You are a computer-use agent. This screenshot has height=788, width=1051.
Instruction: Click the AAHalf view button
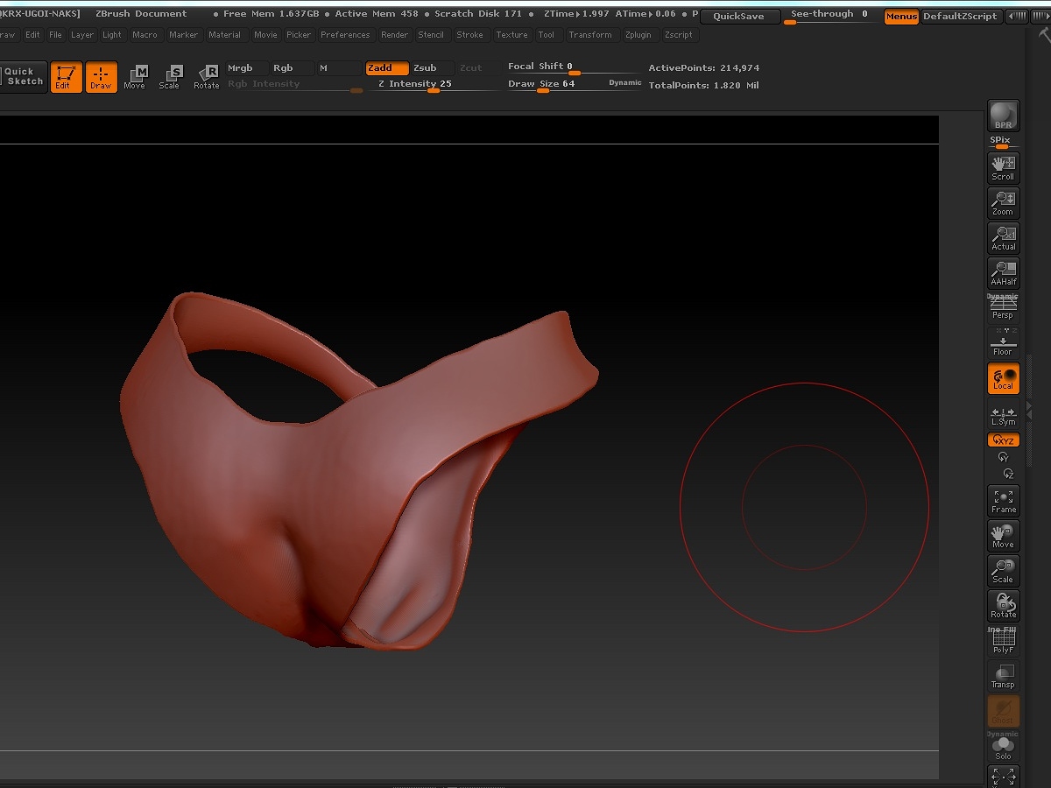(1003, 273)
